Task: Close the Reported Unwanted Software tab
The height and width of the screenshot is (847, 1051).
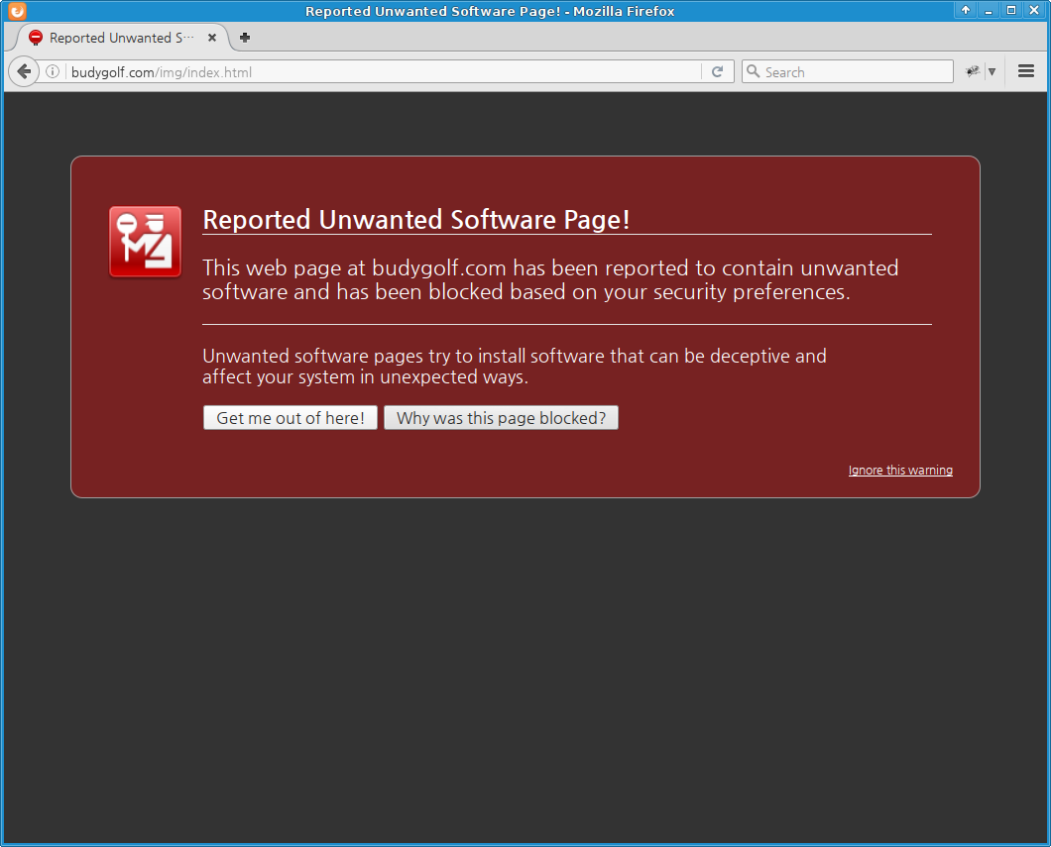Action: pos(212,38)
